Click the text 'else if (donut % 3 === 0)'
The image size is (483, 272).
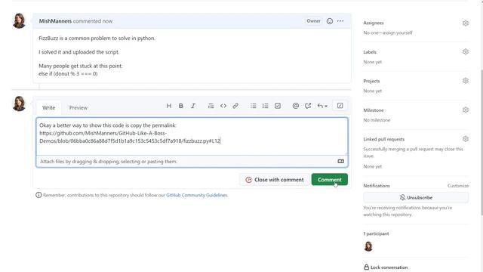click(x=68, y=74)
